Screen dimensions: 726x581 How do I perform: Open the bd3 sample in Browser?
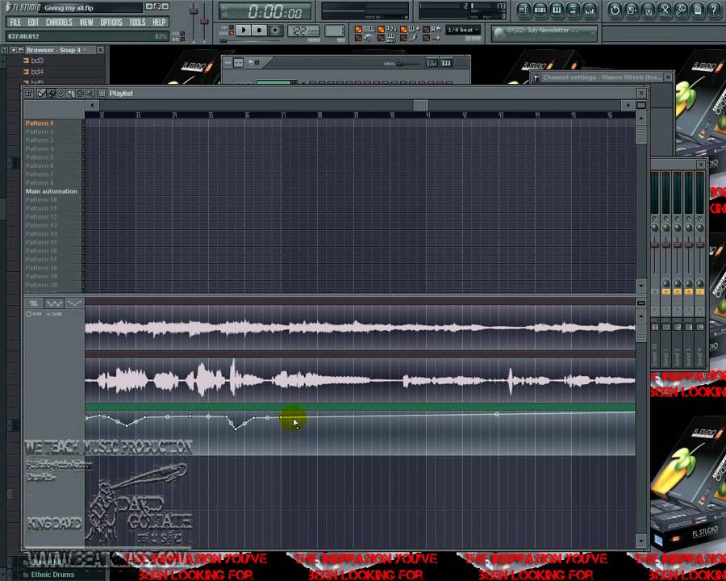(x=37, y=61)
